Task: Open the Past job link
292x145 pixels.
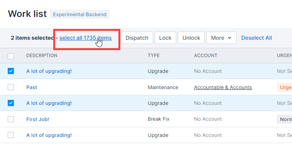Action: (32, 87)
